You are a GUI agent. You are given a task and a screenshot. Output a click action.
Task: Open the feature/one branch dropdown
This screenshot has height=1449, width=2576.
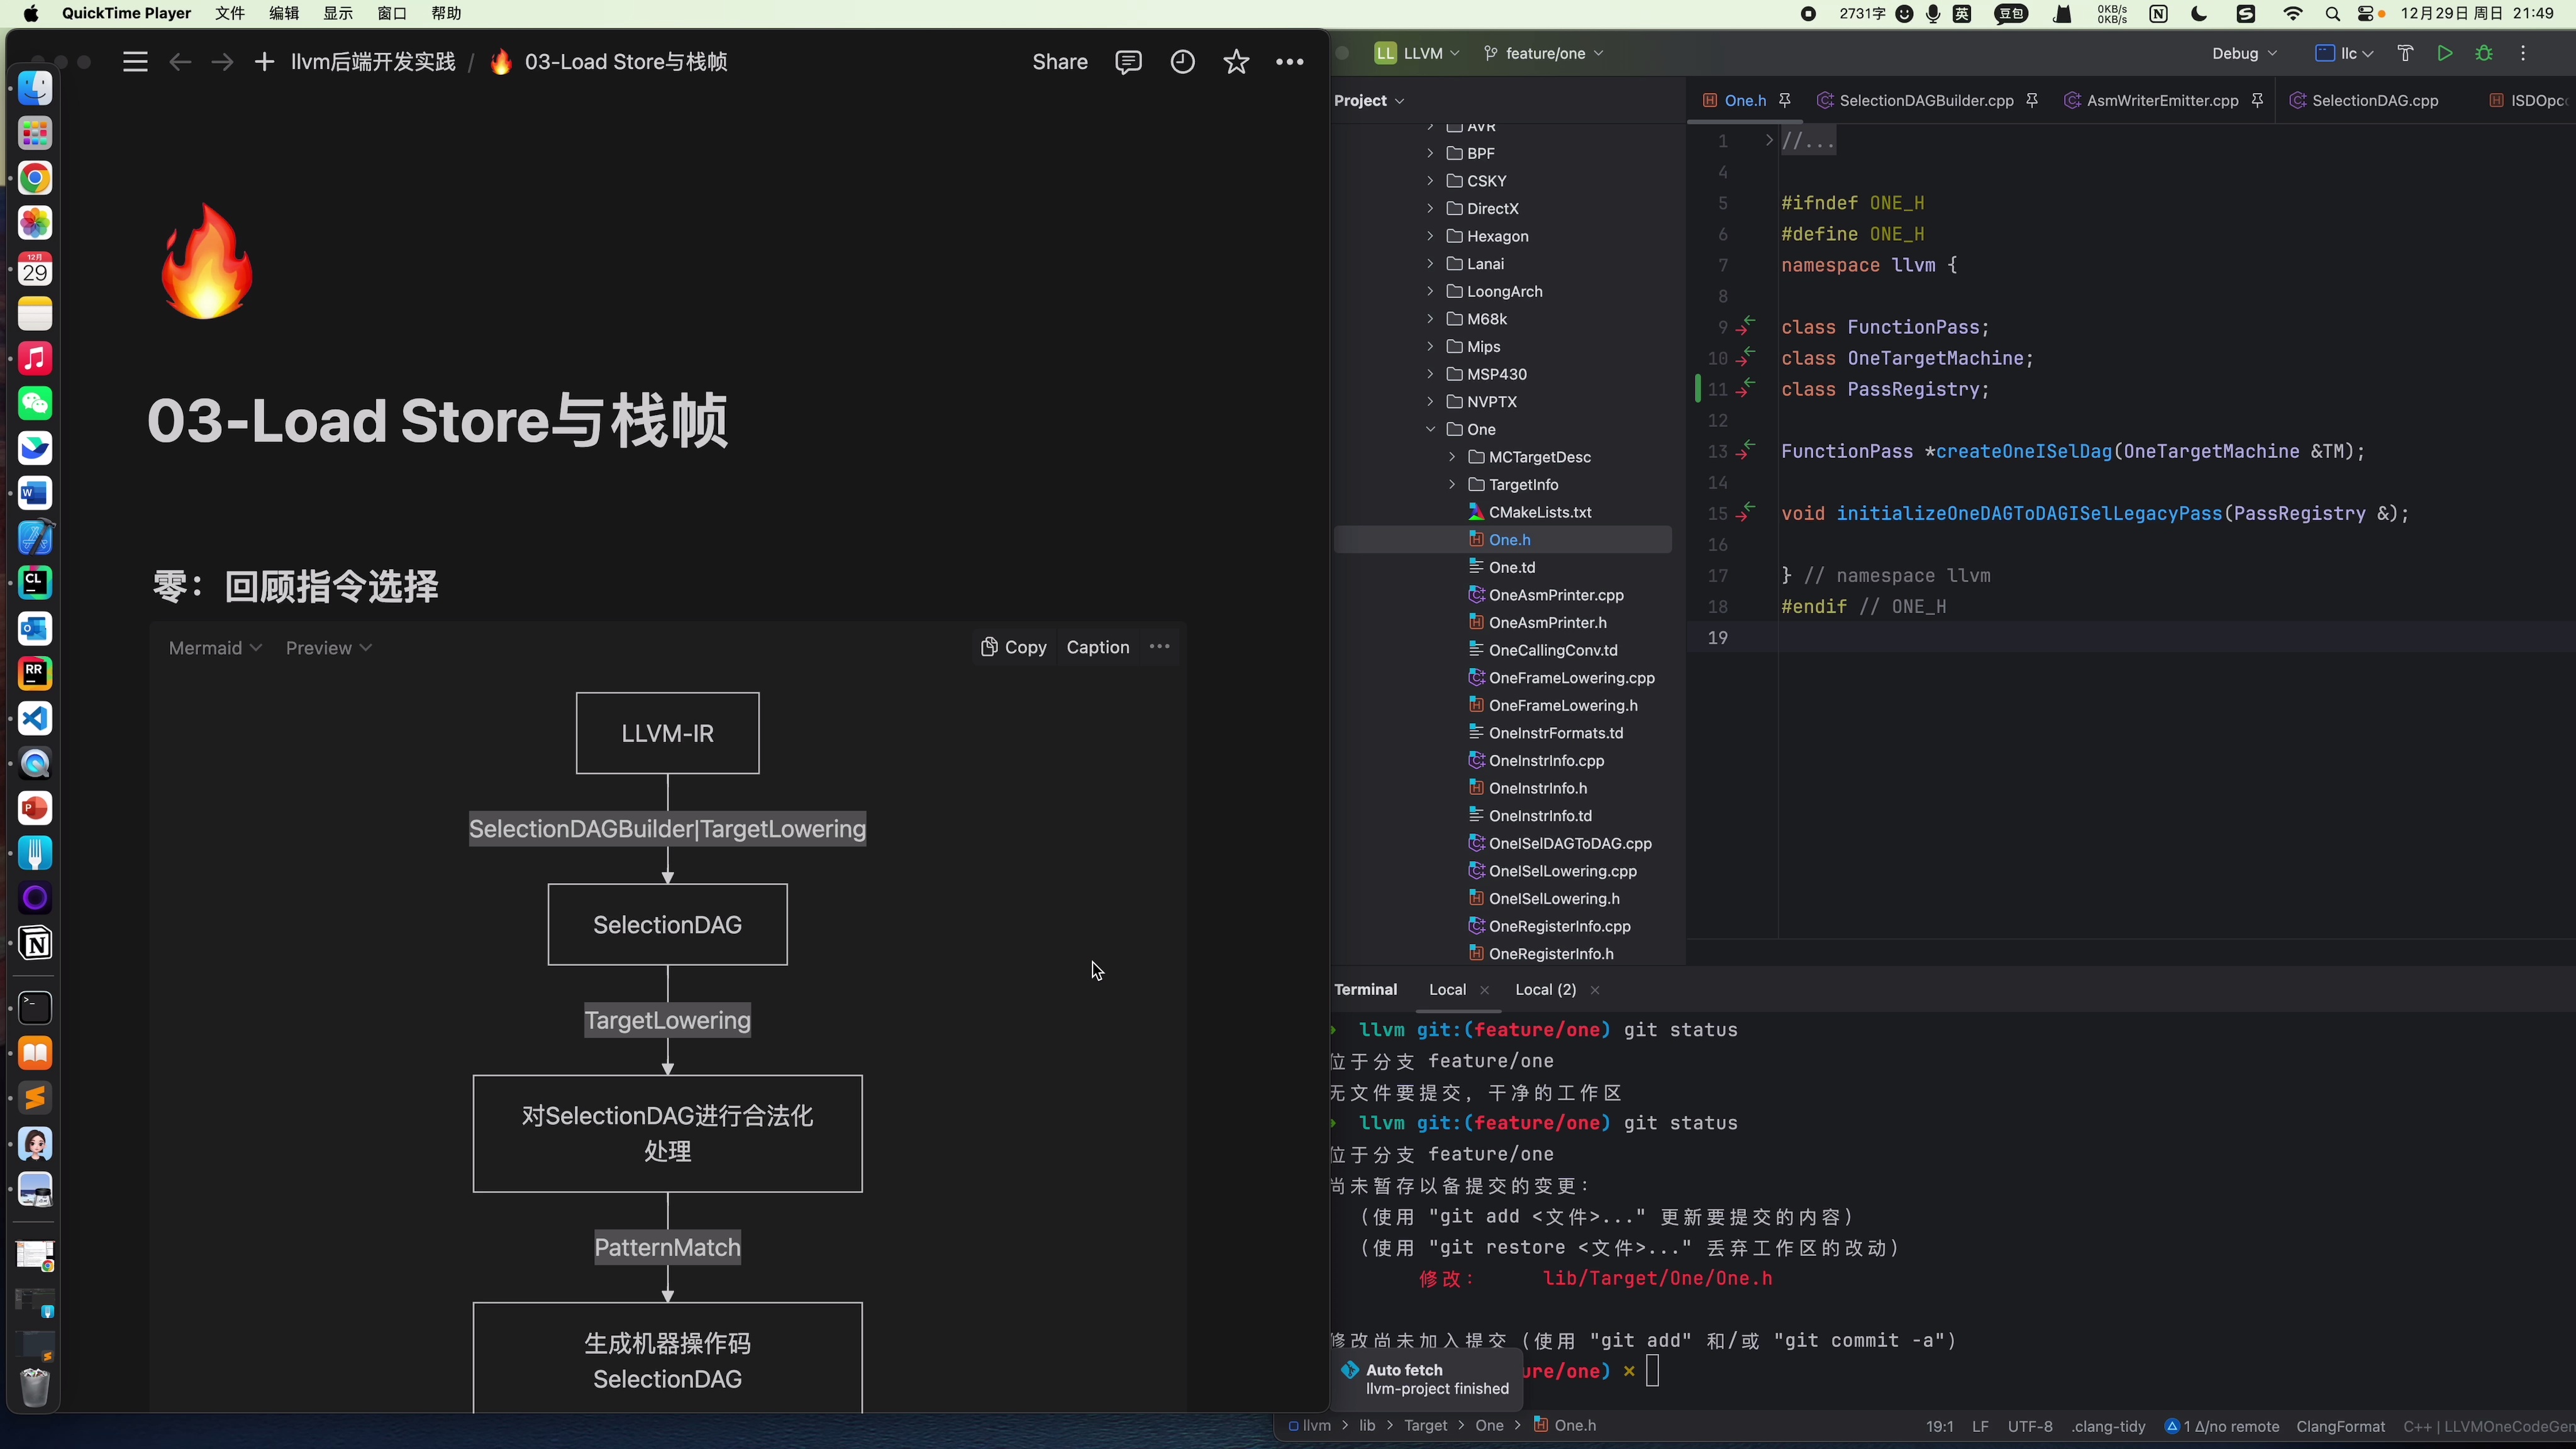click(x=1542, y=53)
